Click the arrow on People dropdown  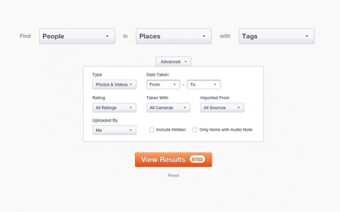pyautogui.click(x=107, y=36)
